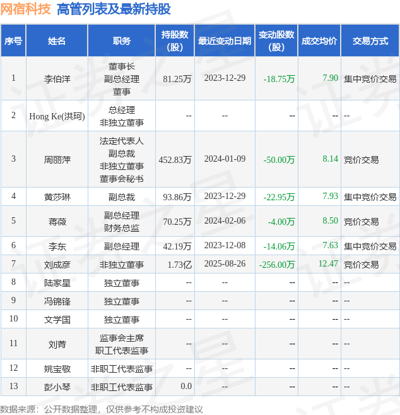This screenshot has width=400, height=415.
Task: Click the 职务 column header
Action: [122, 41]
